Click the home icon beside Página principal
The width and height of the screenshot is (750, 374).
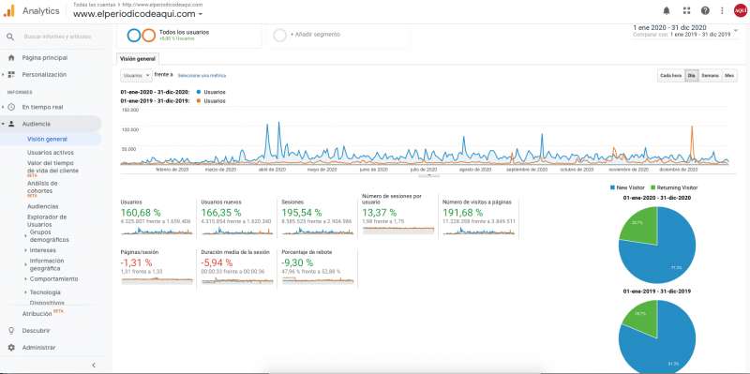[x=11, y=58]
